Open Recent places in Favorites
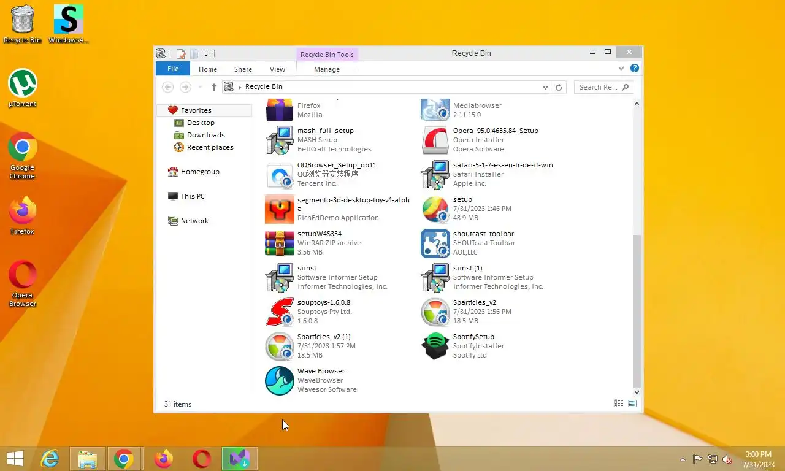The image size is (785, 471). [210, 147]
